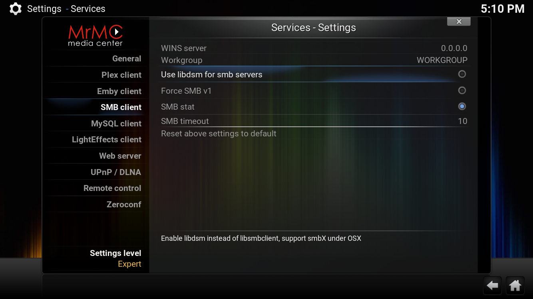The height and width of the screenshot is (299, 533).
Task: Close the Services settings dialog
Action: tap(459, 22)
